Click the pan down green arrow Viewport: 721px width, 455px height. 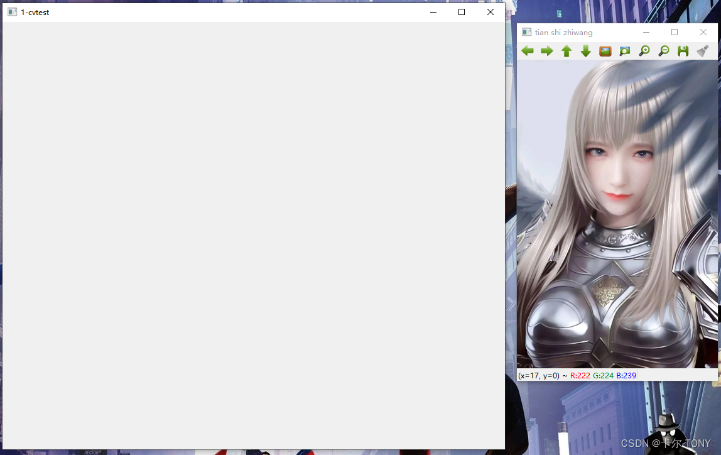pos(586,51)
